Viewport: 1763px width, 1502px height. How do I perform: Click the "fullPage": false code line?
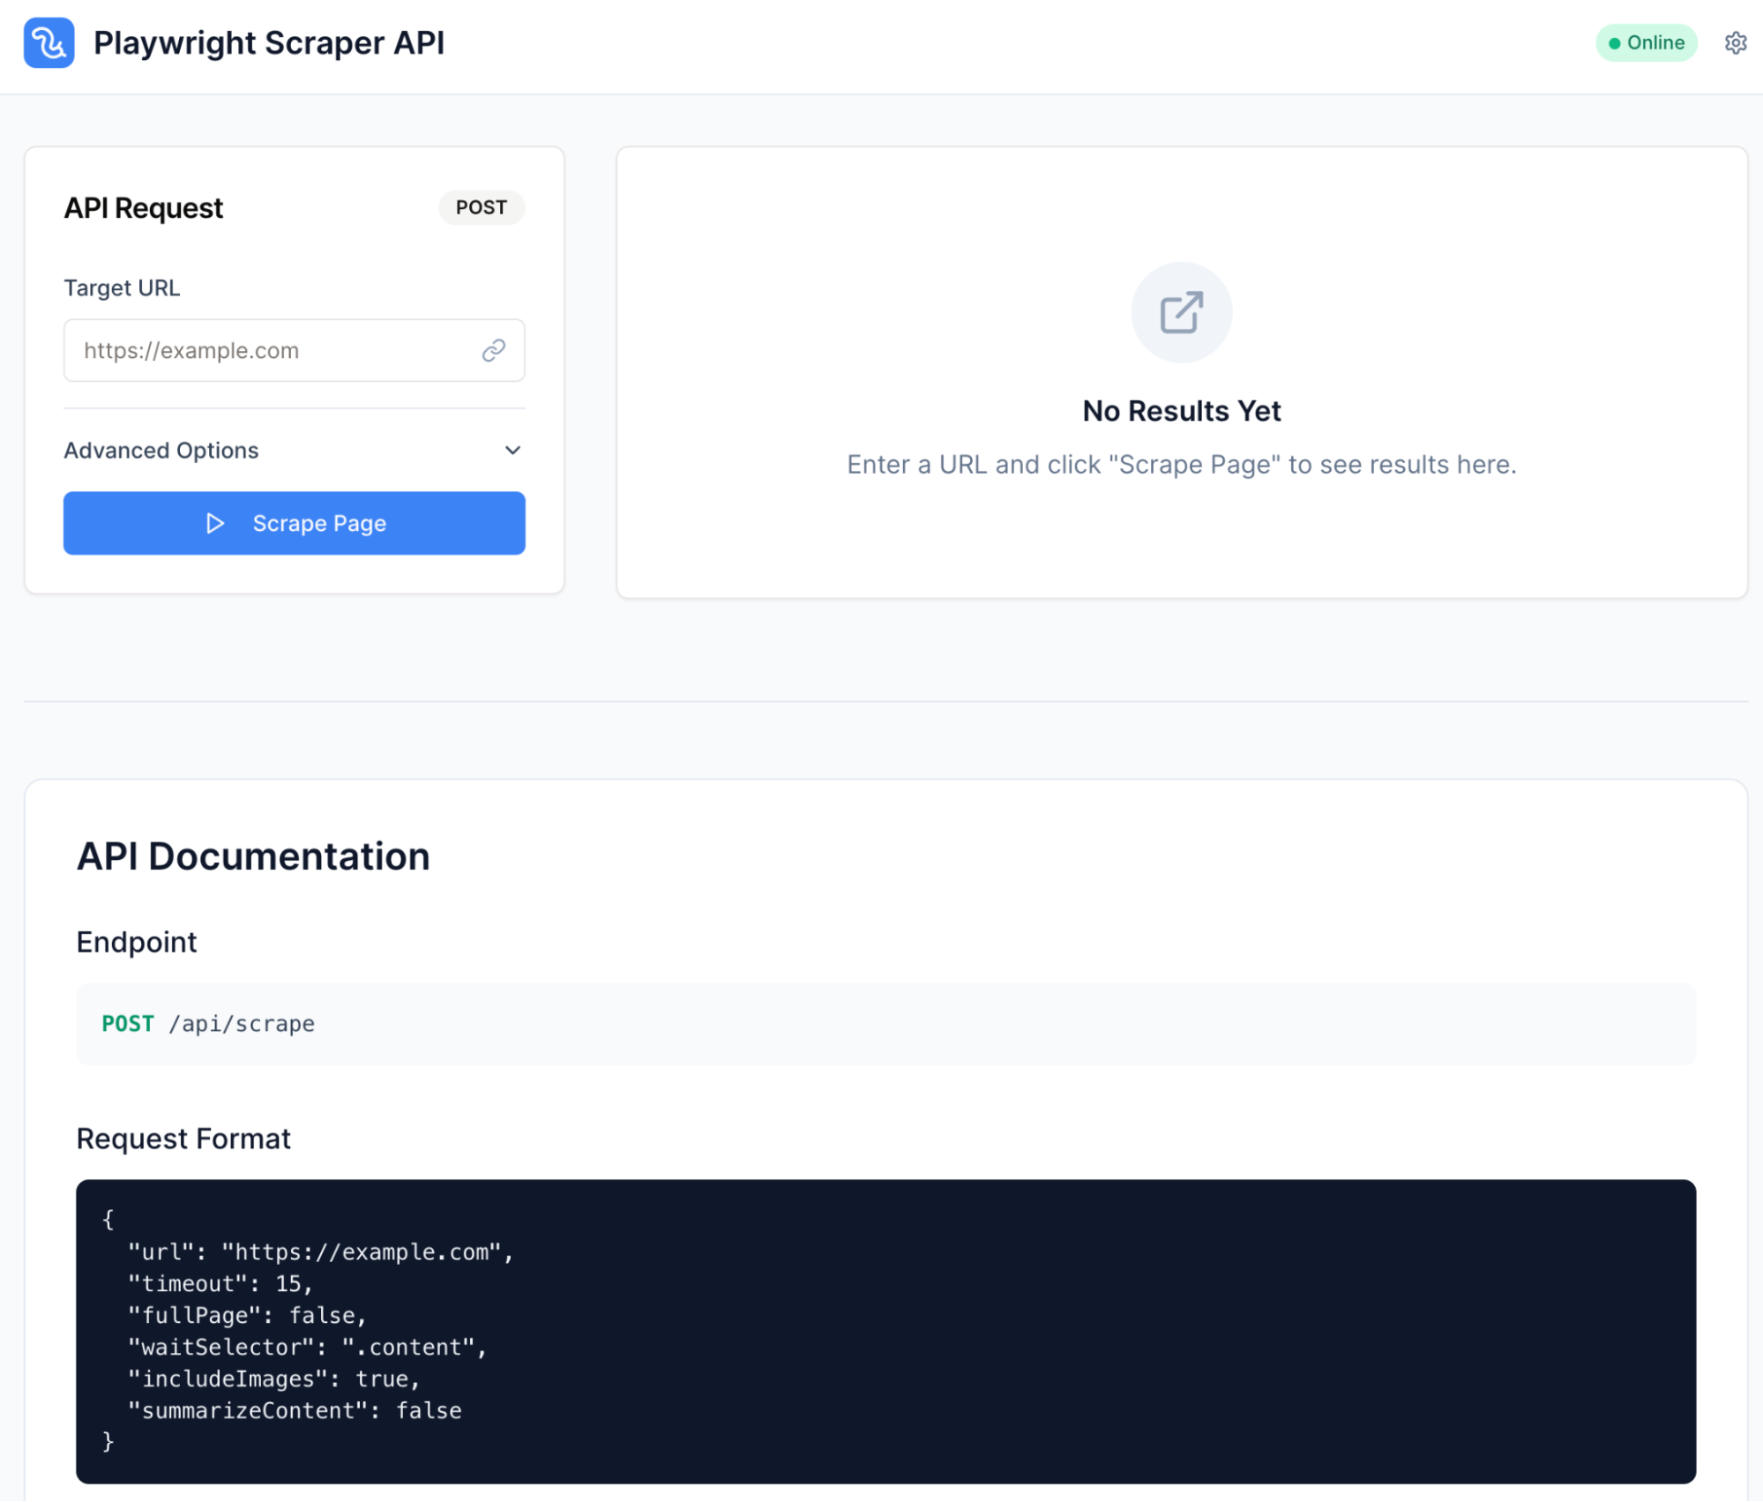(247, 1315)
